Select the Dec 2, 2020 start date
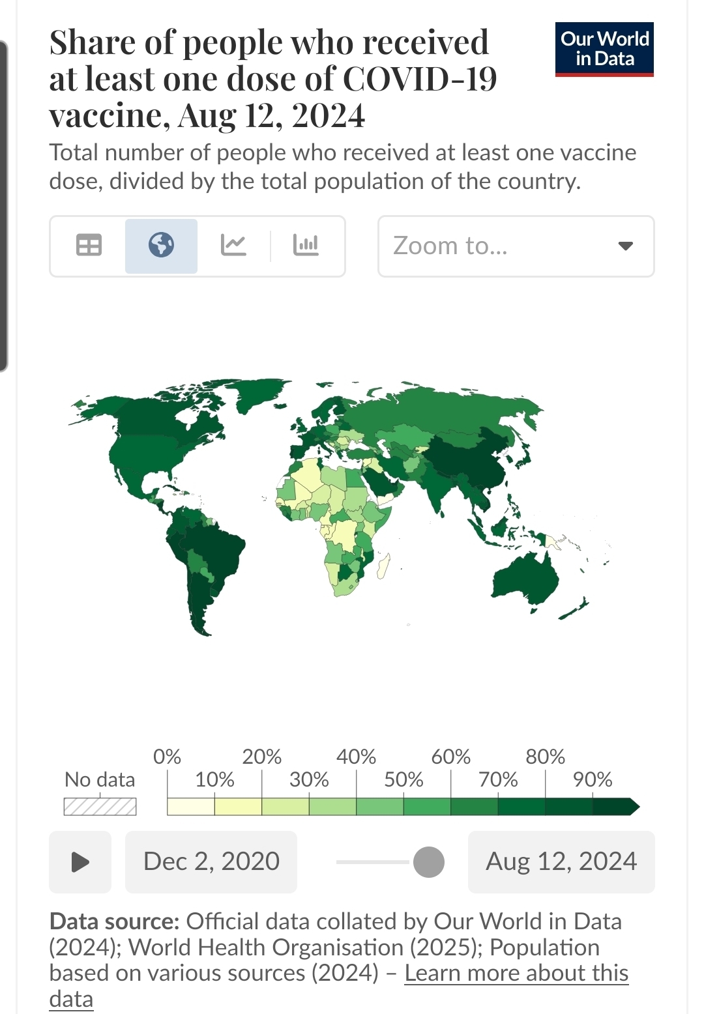Screen dimensions: 704x1014 pos(211,862)
